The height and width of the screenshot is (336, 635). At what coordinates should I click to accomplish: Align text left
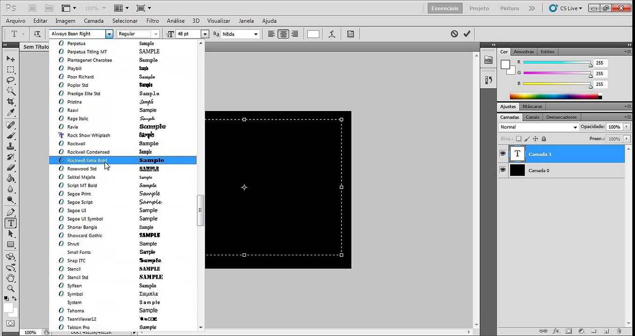(x=271, y=34)
